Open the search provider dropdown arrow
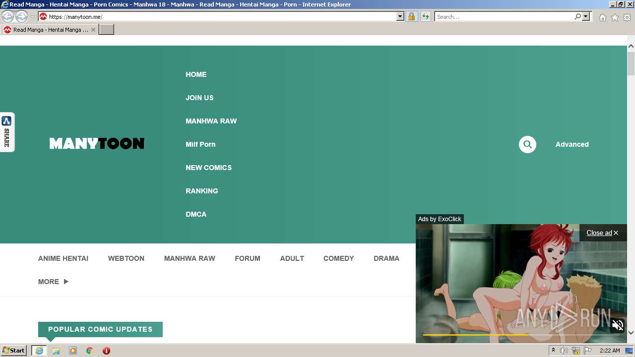Screen dimensions: 635x357 [x=586, y=16]
